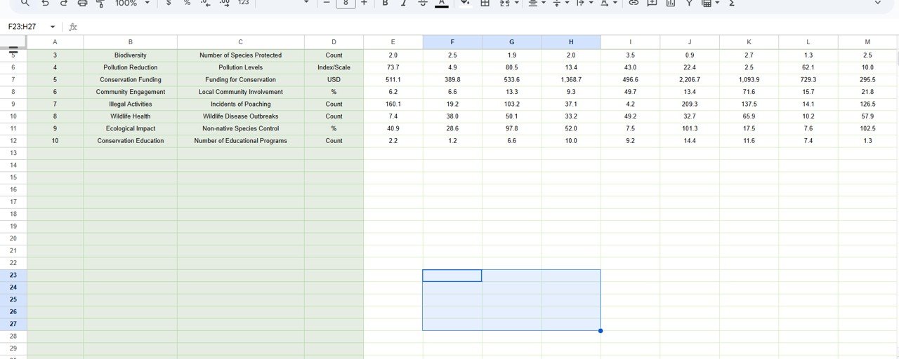The height and width of the screenshot is (359, 899).
Task: Insert a link using the link icon
Action: click(x=633, y=3)
